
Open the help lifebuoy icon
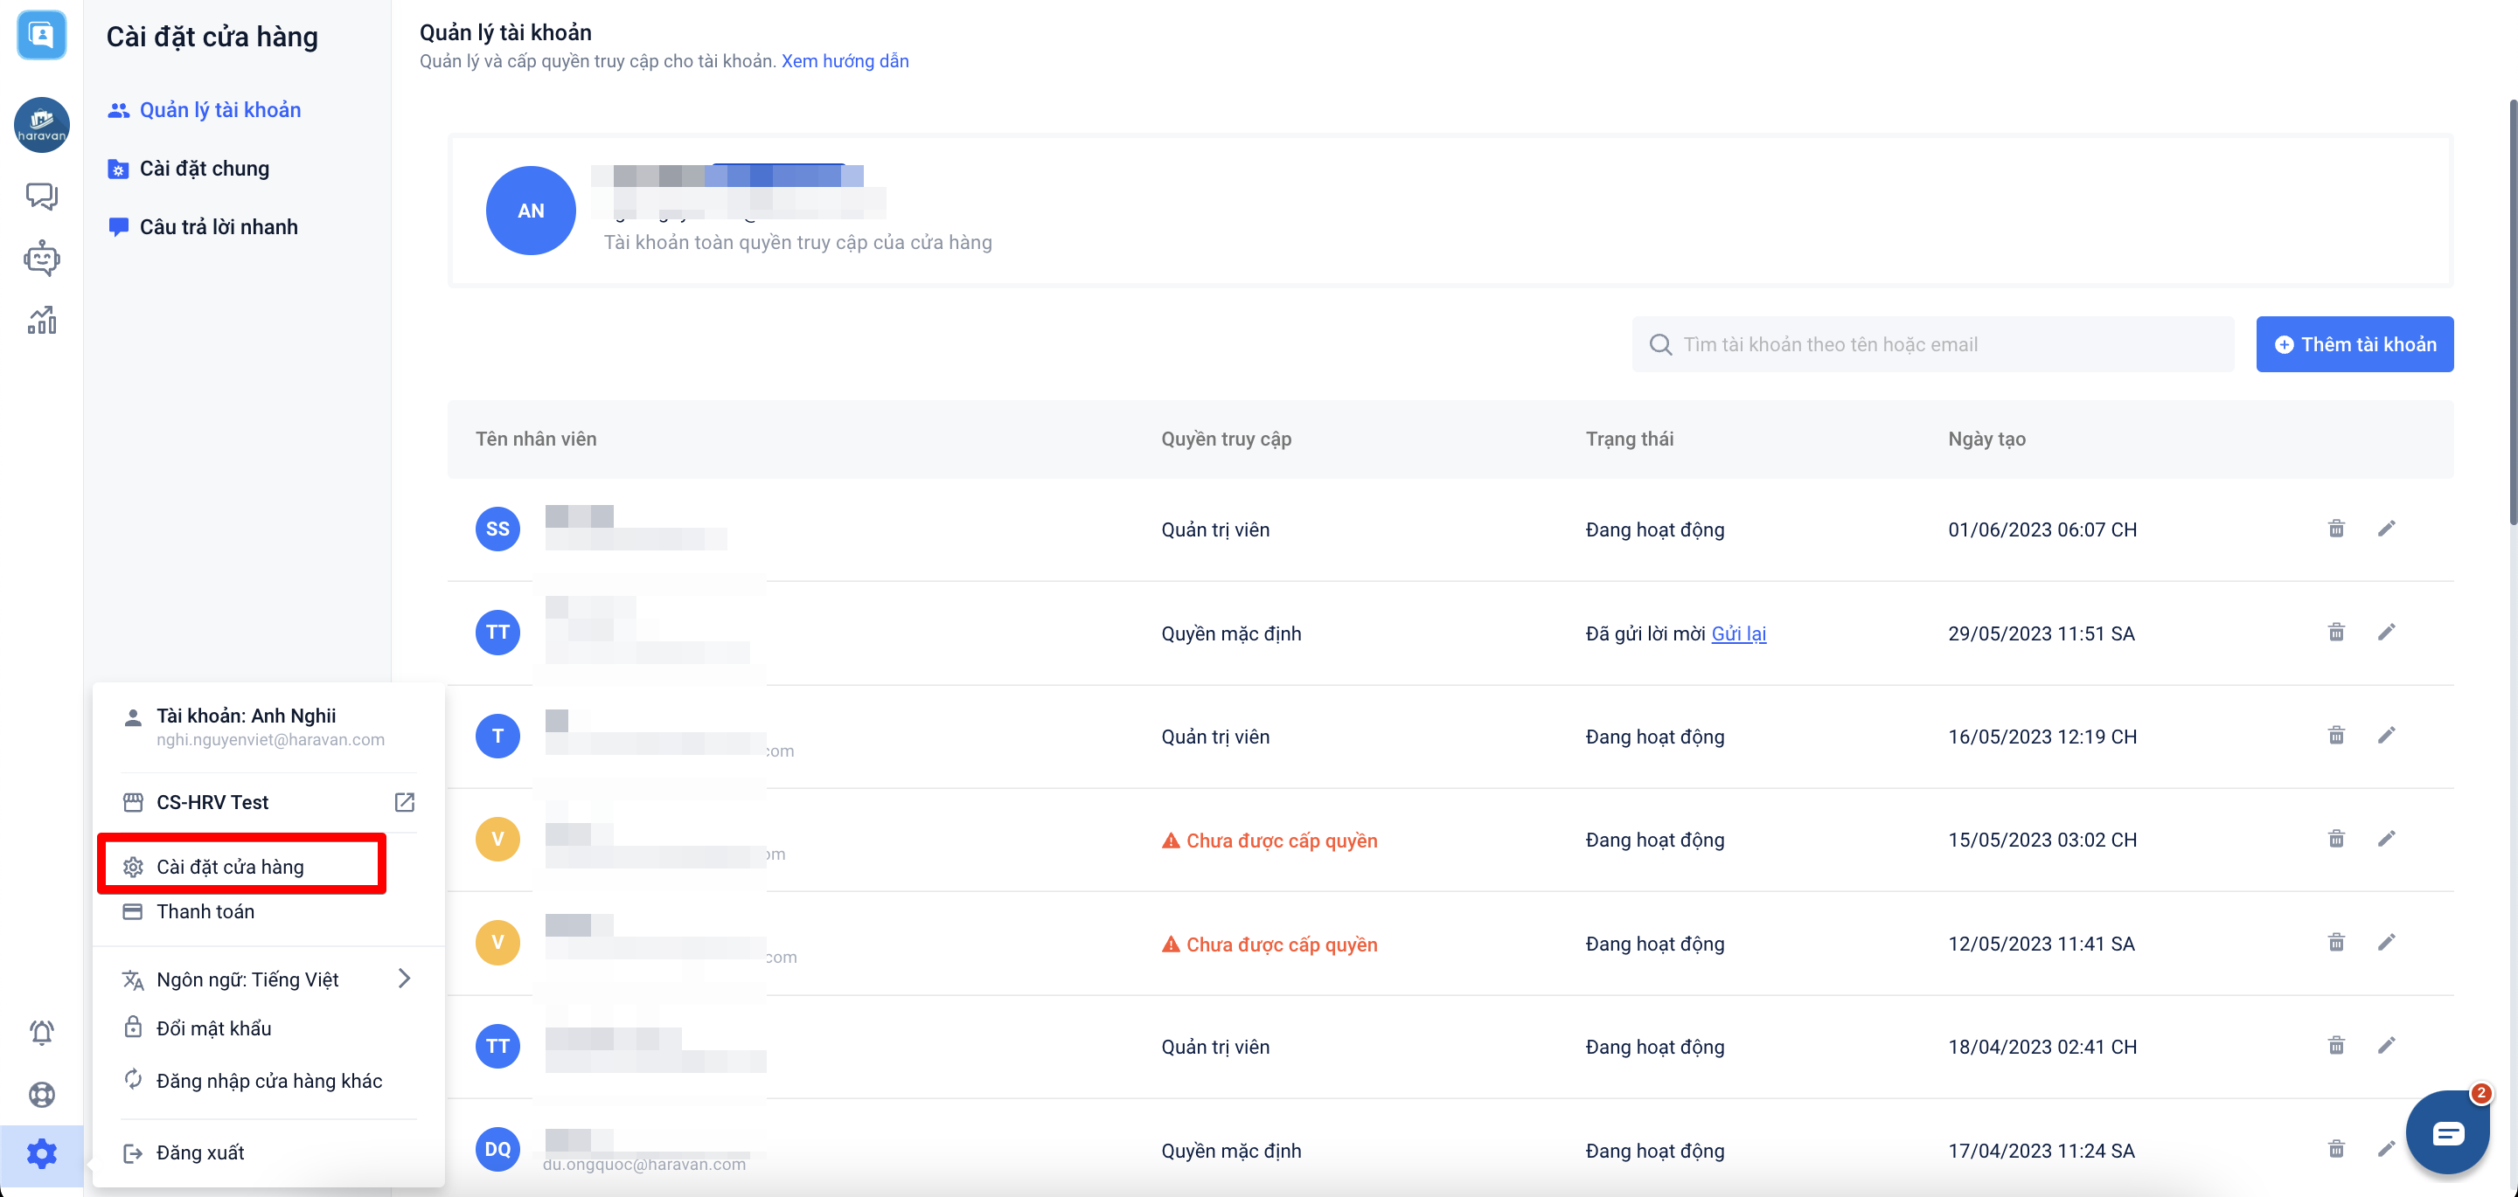[41, 1095]
